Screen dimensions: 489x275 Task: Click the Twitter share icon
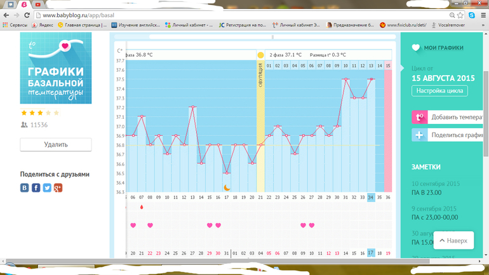(x=47, y=188)
